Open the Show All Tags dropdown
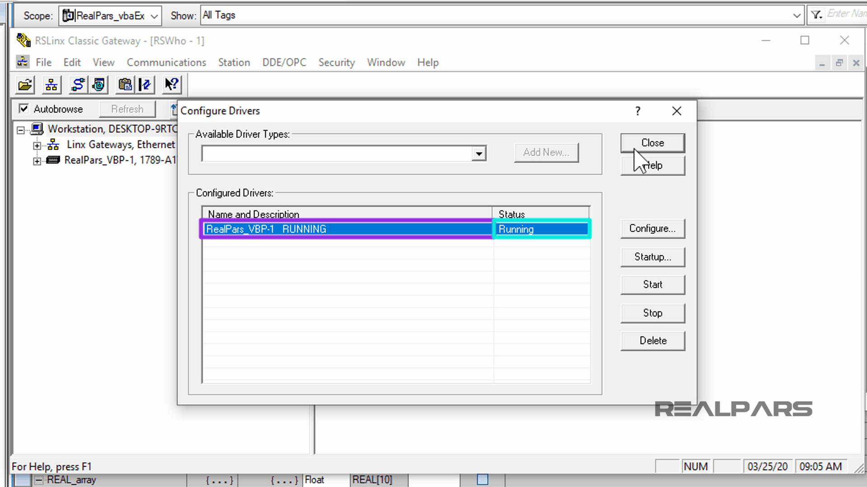Viewport: 867px width, 487px height. pos(797,15)
